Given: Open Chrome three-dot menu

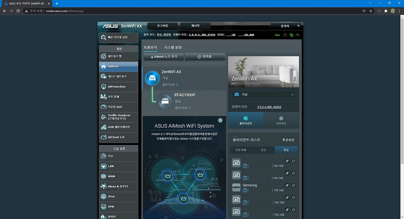Looking at the screenshot, I should [400, 11].
